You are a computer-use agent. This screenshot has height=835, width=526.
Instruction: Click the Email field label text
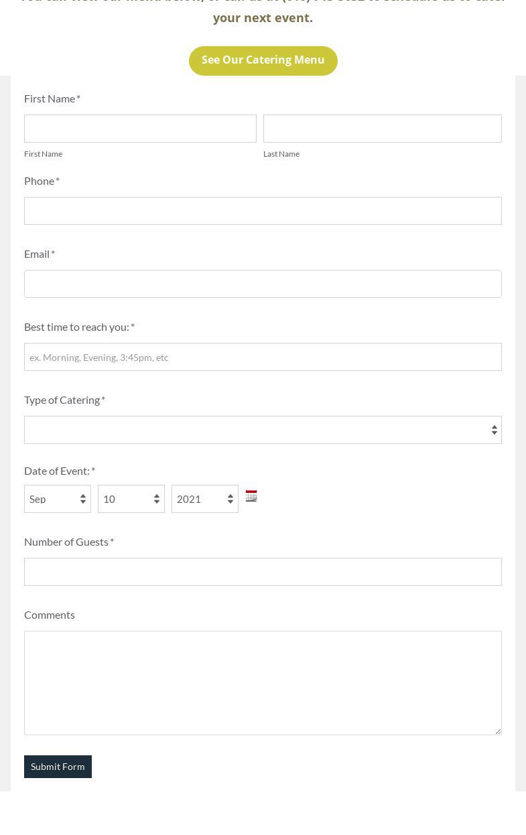click(x=37, y=254)
